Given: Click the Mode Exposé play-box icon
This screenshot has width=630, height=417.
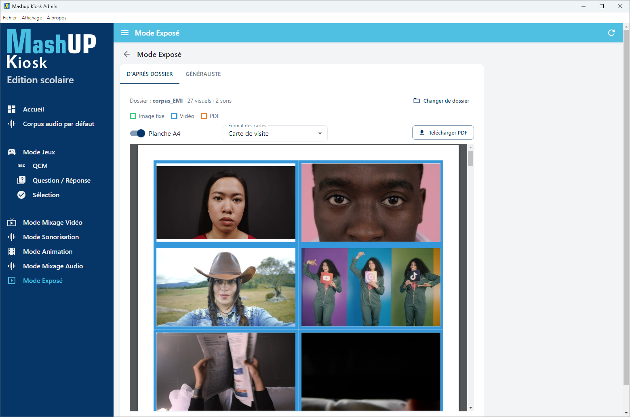Looking at the screenshot, I should 12,280.
